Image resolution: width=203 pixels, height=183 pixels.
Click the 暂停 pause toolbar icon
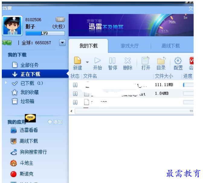point(112,60)
